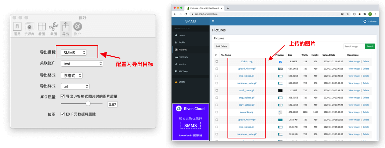
Task: Open the J0zPDn.png file link
Action: pyautogui.click(x=246, y=62)
